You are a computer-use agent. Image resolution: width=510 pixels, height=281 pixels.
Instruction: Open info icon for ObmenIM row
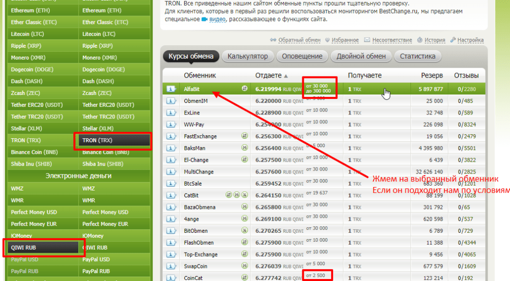(x=171, y=100)
